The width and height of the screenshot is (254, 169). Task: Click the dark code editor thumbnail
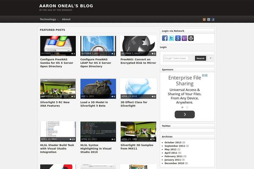click(98, 132)
